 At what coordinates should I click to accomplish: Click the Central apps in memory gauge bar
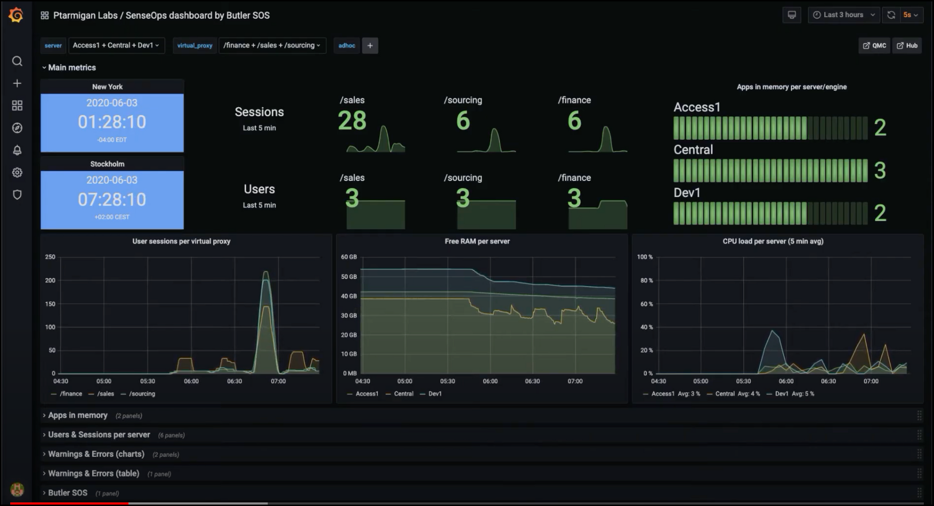click(x=771, y=170)
